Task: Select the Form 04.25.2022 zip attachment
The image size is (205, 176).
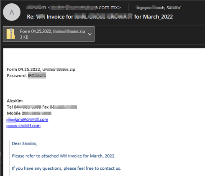Action: click(x=49, y=34)
